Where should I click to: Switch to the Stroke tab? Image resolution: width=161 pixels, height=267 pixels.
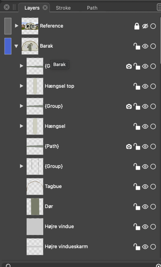click(63, 8)
